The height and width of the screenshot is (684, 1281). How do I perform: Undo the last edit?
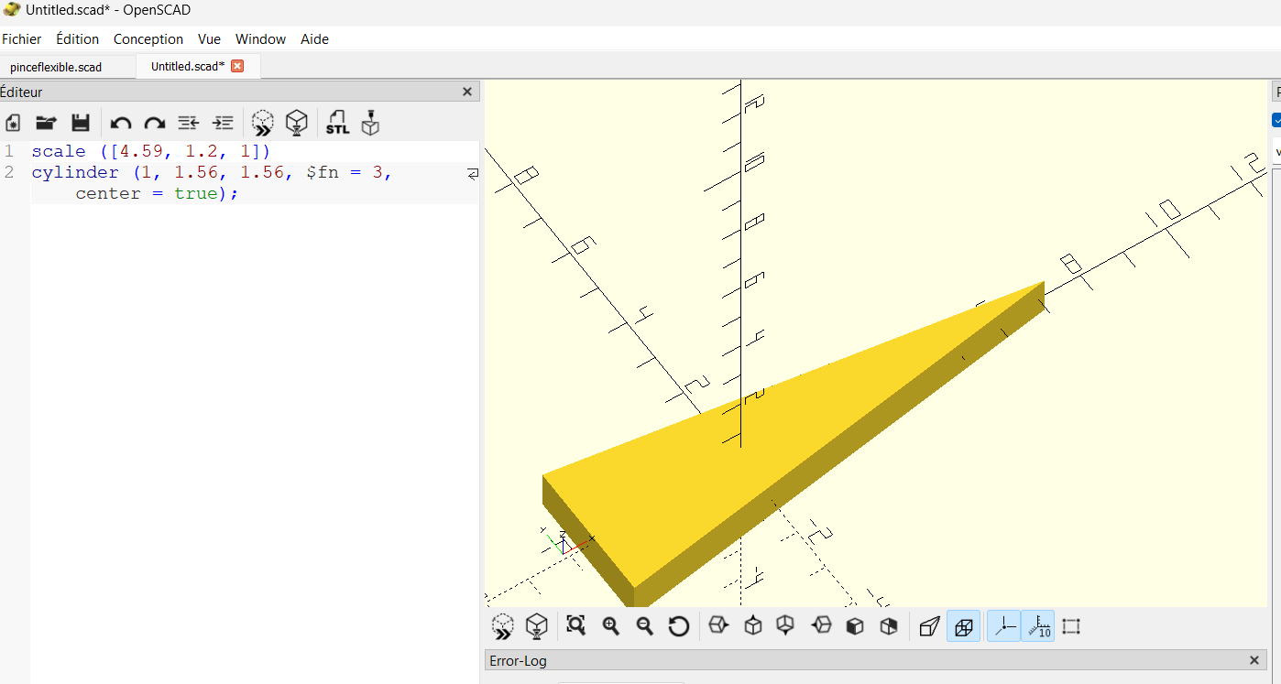(x=121, y=123)
